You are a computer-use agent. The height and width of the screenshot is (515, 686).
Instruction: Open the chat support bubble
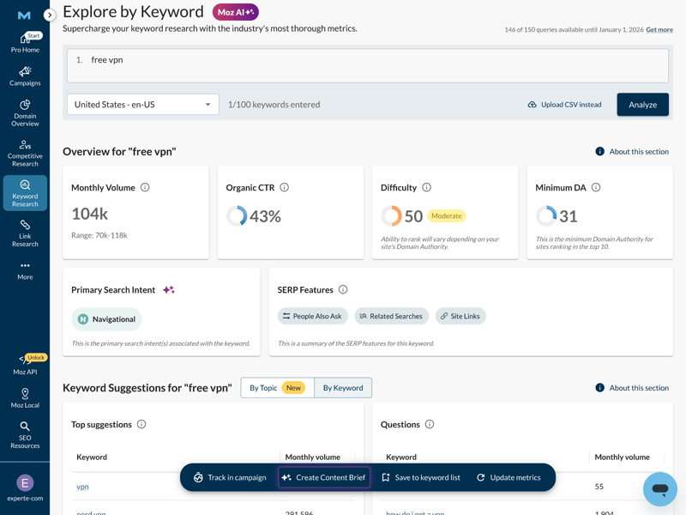click(659, 488)
